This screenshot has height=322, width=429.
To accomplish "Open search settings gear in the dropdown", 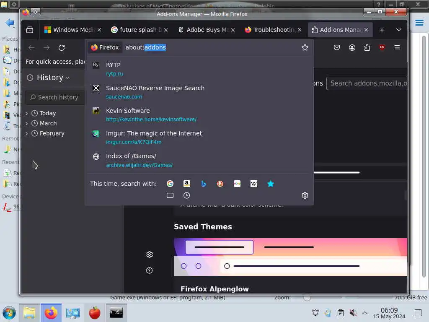I will point(305,195).
